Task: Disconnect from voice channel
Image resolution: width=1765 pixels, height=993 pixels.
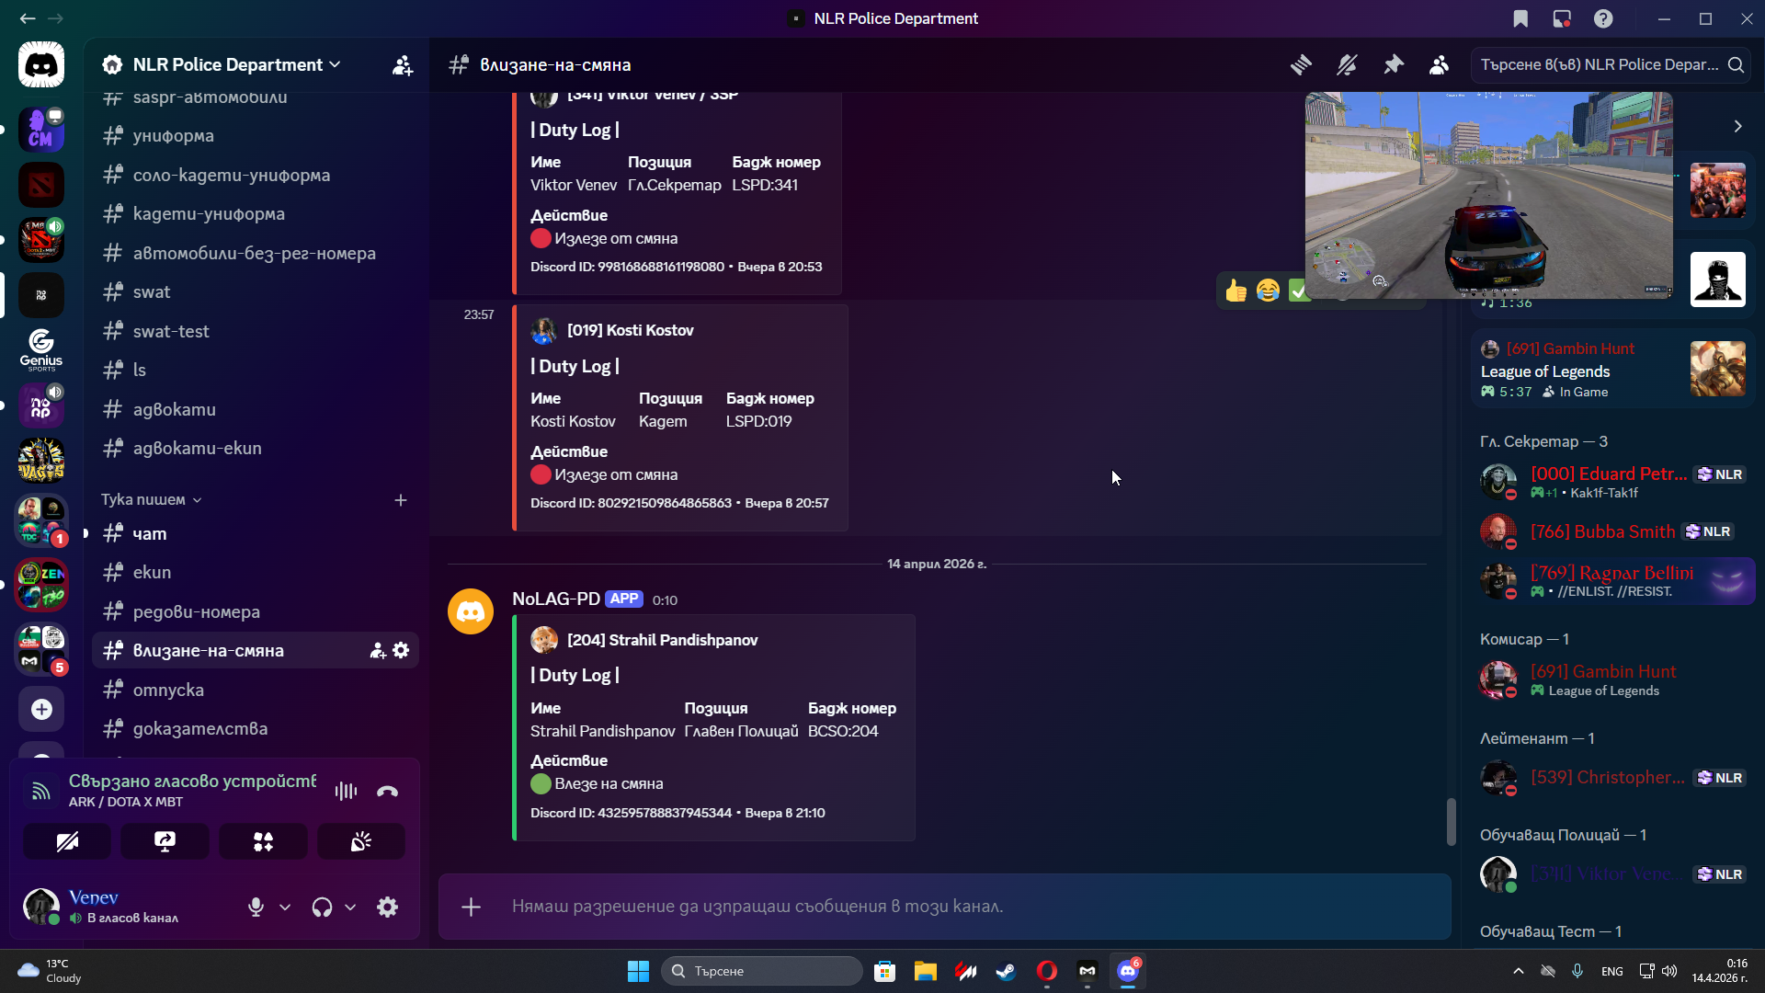Action: coord(387,791)
